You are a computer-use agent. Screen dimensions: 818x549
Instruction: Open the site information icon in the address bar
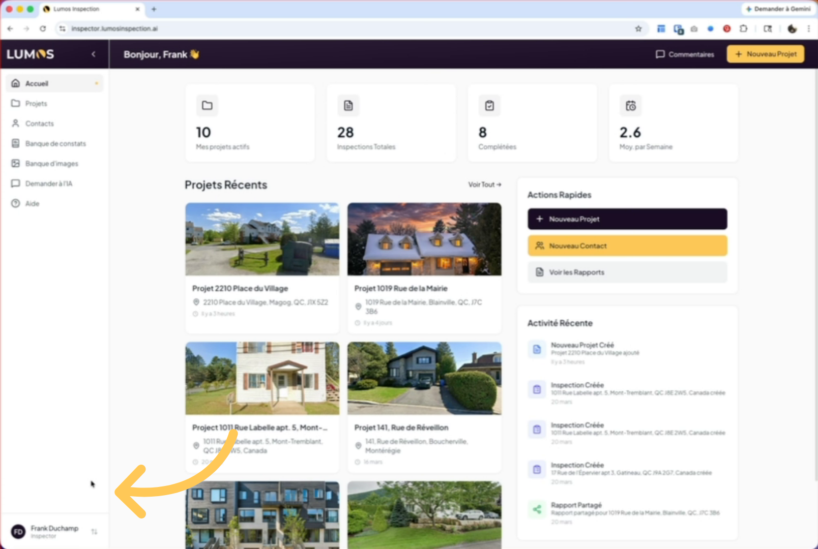tap(62, 28)
